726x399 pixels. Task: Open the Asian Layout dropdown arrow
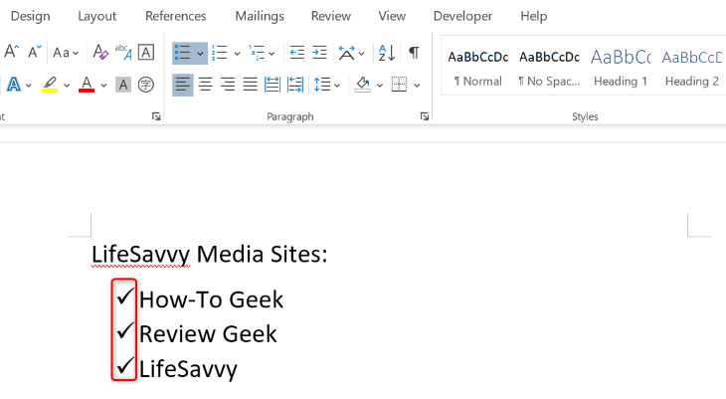[x=362, y=54]
